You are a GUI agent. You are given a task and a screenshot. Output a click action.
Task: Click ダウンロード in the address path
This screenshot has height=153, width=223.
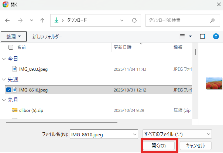pos(77,20)
